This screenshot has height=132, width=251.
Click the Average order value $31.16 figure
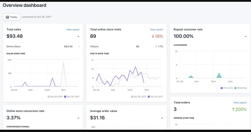pyautogui.click(x=97, y=118)
